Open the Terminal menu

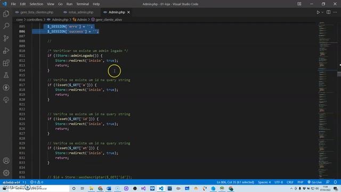pos(83,4)
